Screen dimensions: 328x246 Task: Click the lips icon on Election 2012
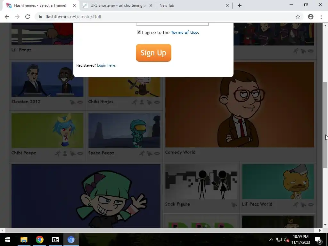coord(80,102)
